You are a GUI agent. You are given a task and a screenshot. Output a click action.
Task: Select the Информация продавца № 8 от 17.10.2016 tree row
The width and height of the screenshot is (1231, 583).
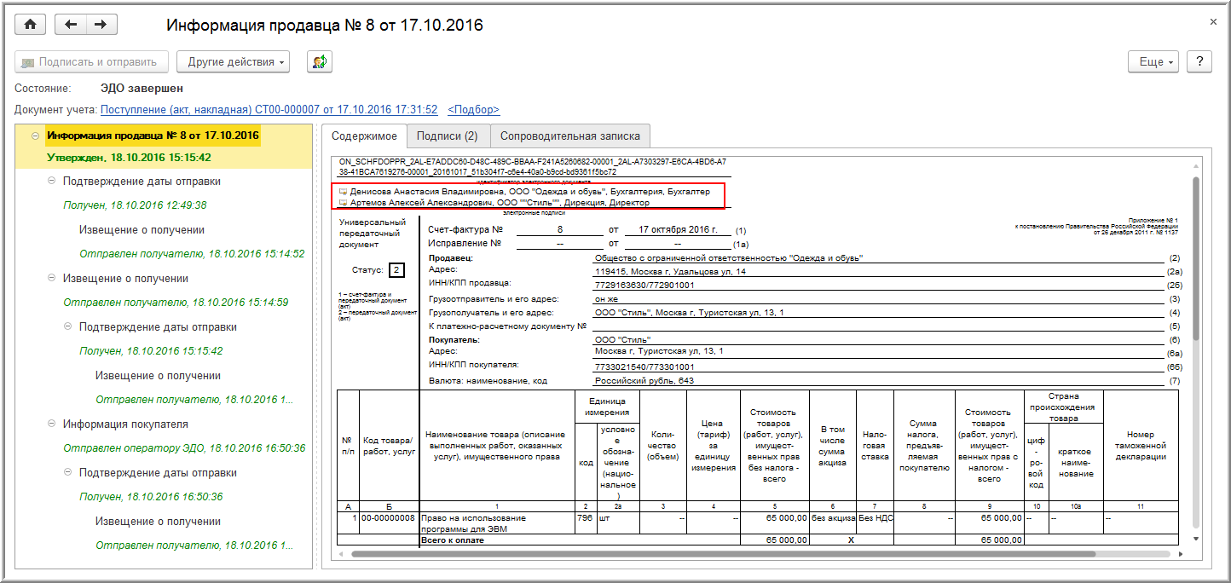[x=153, y=135]
